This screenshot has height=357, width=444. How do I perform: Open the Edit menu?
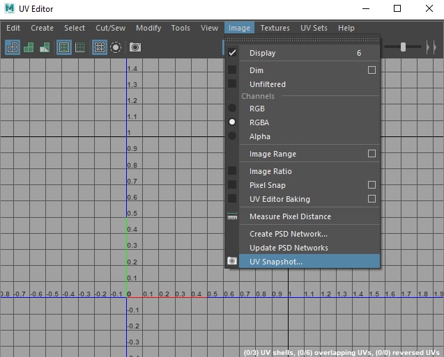[13, 28]
